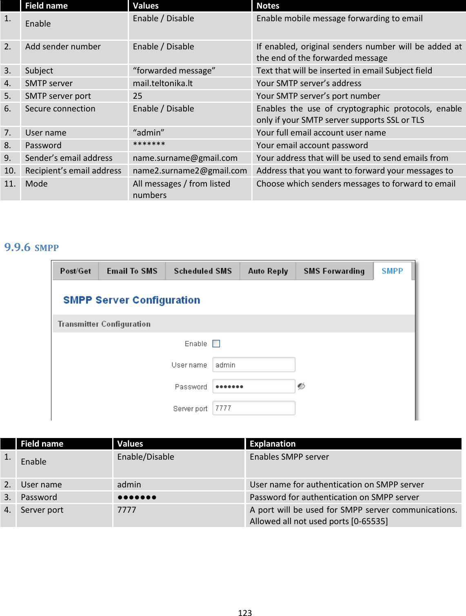Image resolution: width=466 pixels, height=616 pixels.
Task: Click 'name.surname@gmail.com' in the table
Action: pos(190,158)
